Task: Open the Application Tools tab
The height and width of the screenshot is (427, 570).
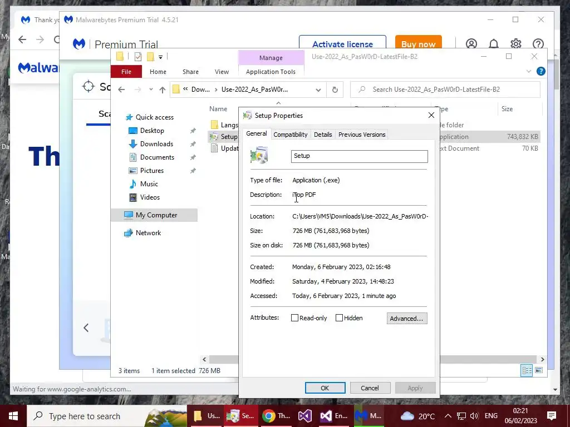Action: [271, 72]
